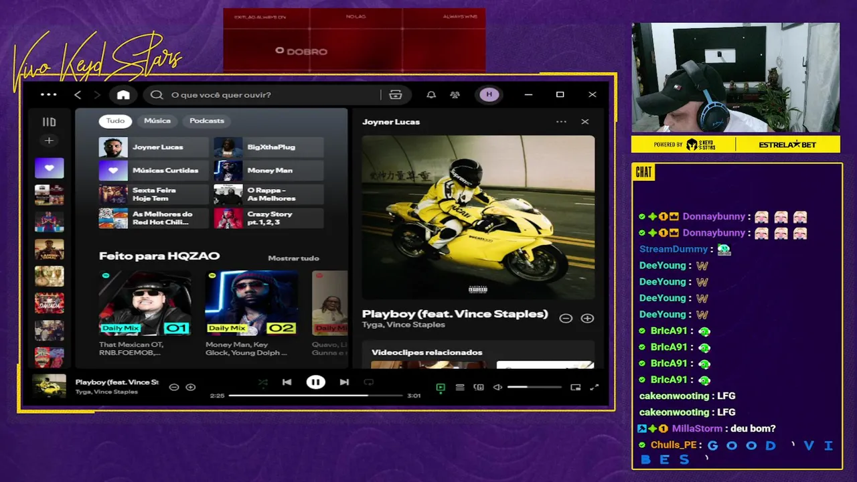The width and height of the screenshot is (857, 482).
Task: Go forward with the right arrow
Action: (x=97, y=95)
